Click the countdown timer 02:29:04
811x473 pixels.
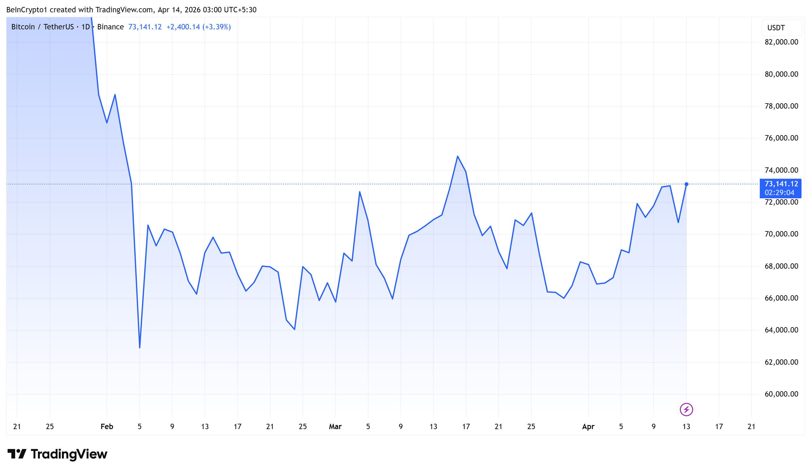coord(779,193)
